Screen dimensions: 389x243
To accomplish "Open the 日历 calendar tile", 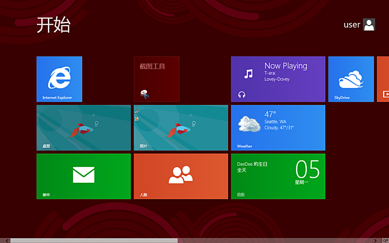I will point(278,176).
